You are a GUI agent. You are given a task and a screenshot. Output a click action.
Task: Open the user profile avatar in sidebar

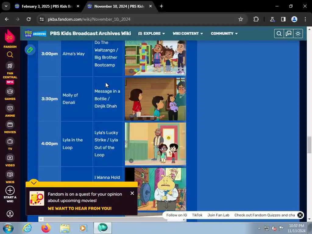(x=10, y=214)
